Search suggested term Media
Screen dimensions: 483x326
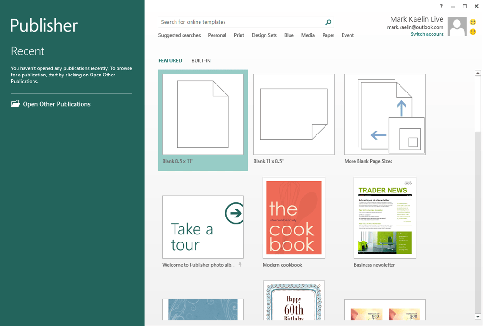308,35
